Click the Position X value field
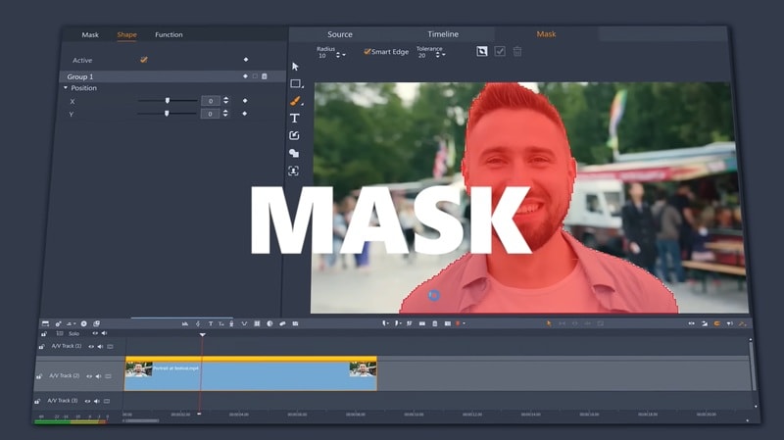 point(211,101)
